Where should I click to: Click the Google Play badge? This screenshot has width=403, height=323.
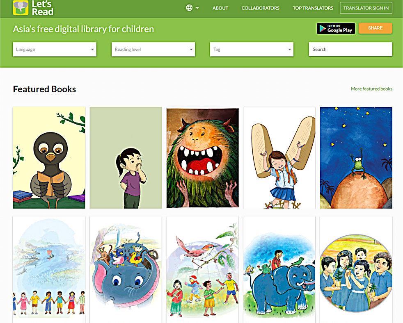(336, 29)
